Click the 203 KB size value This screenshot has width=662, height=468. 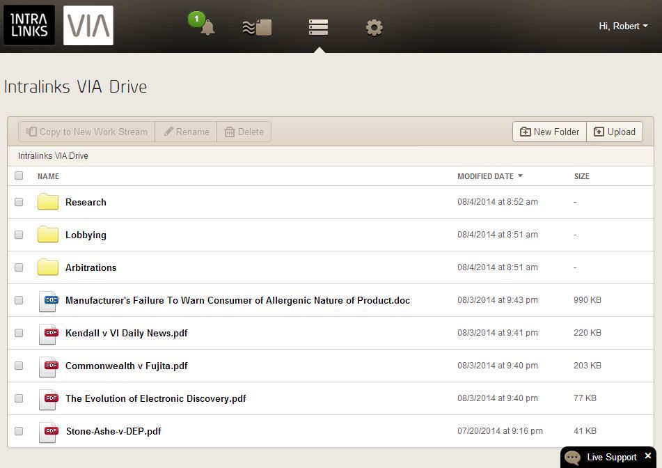point(588,366)
